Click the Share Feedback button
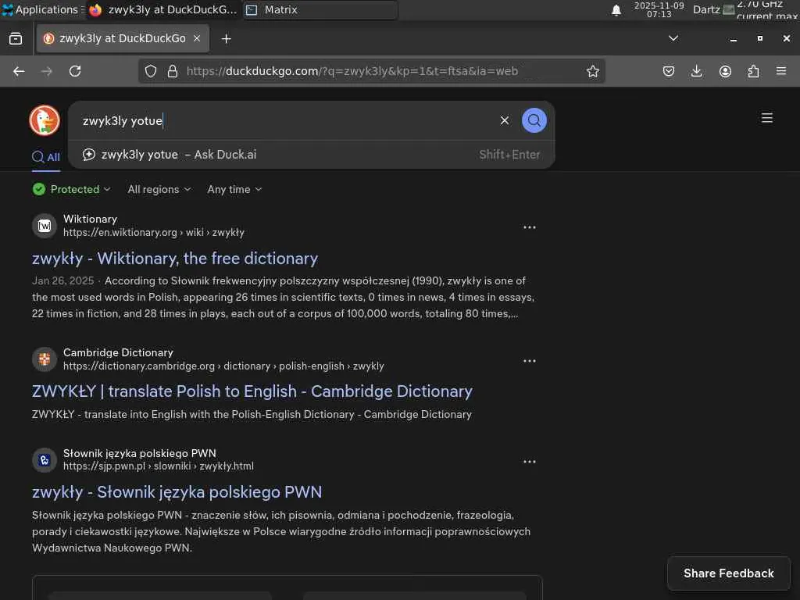 [x=728, y=573]
